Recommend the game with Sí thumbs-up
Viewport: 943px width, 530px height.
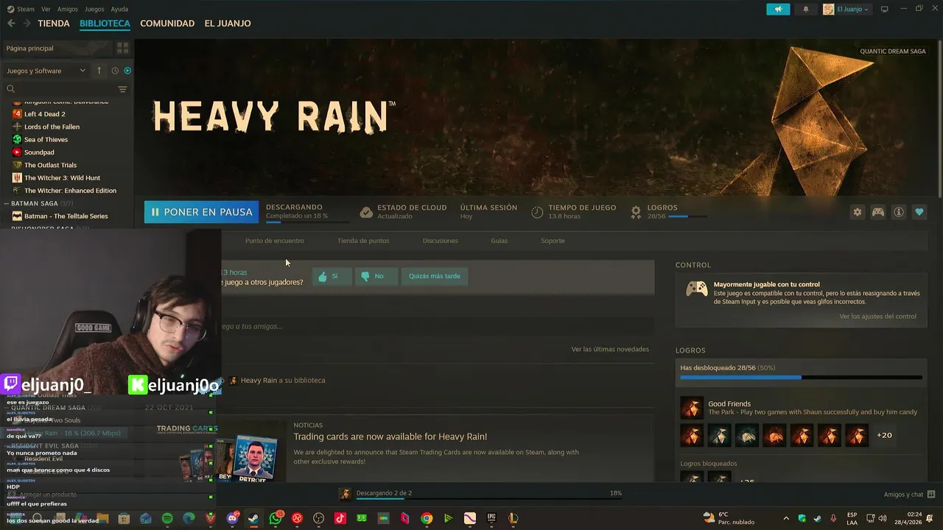(x=332, y=276)
